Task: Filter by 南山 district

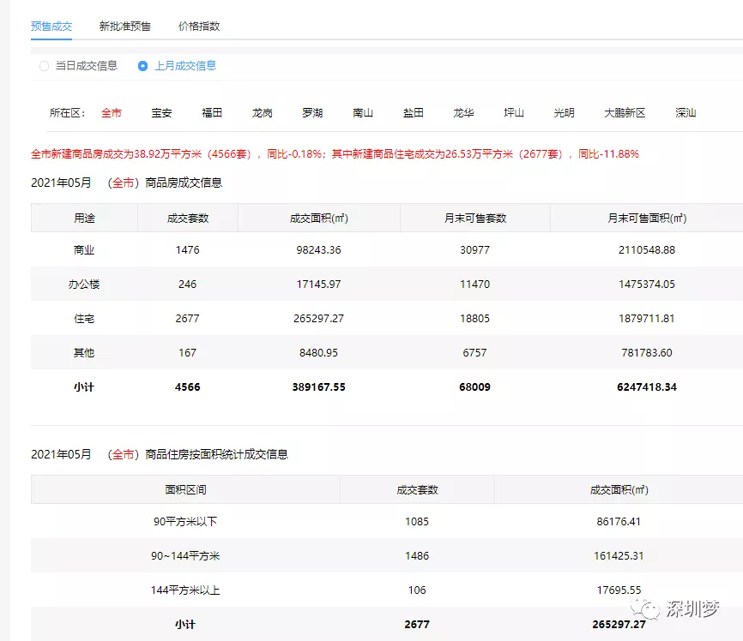Action: point(363,112)
